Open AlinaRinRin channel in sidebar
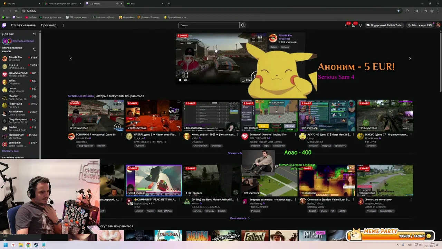The height and width of the screenshot is (249, 442). (x=19, y=59)
